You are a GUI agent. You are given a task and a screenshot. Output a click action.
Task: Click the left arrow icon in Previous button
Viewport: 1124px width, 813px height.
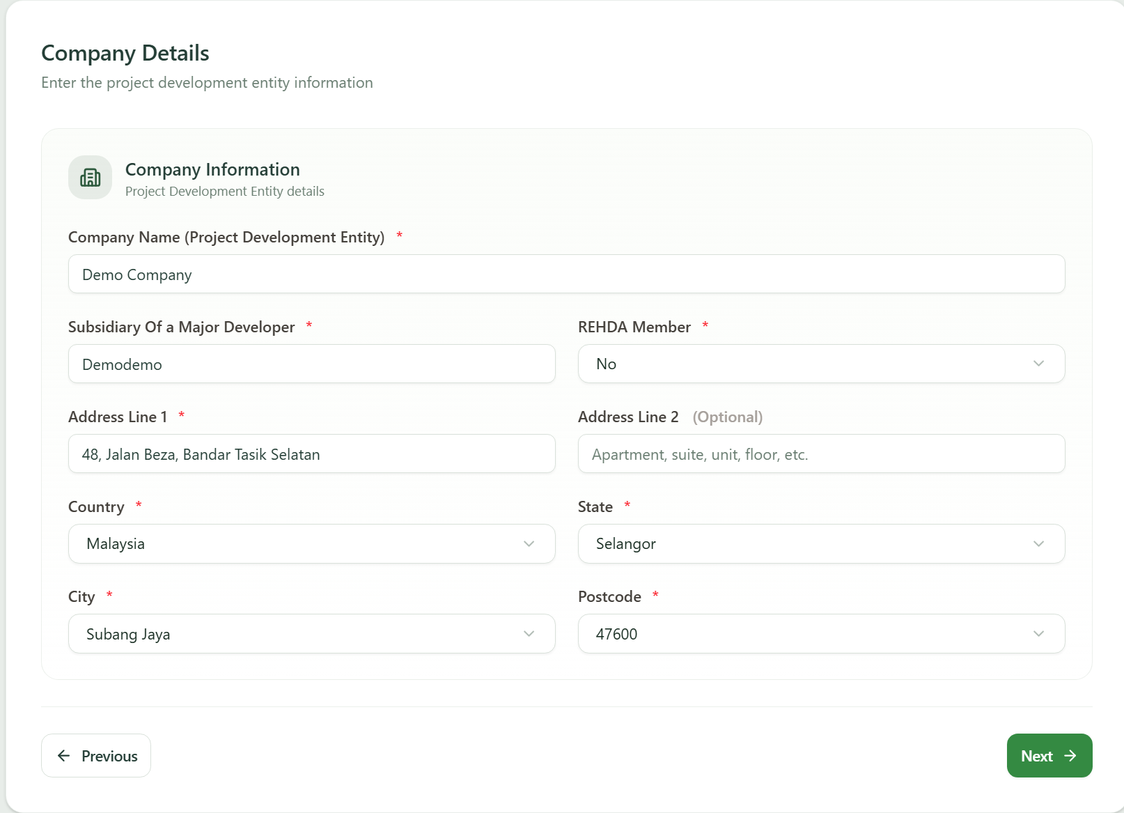click(x=63, y=756)
